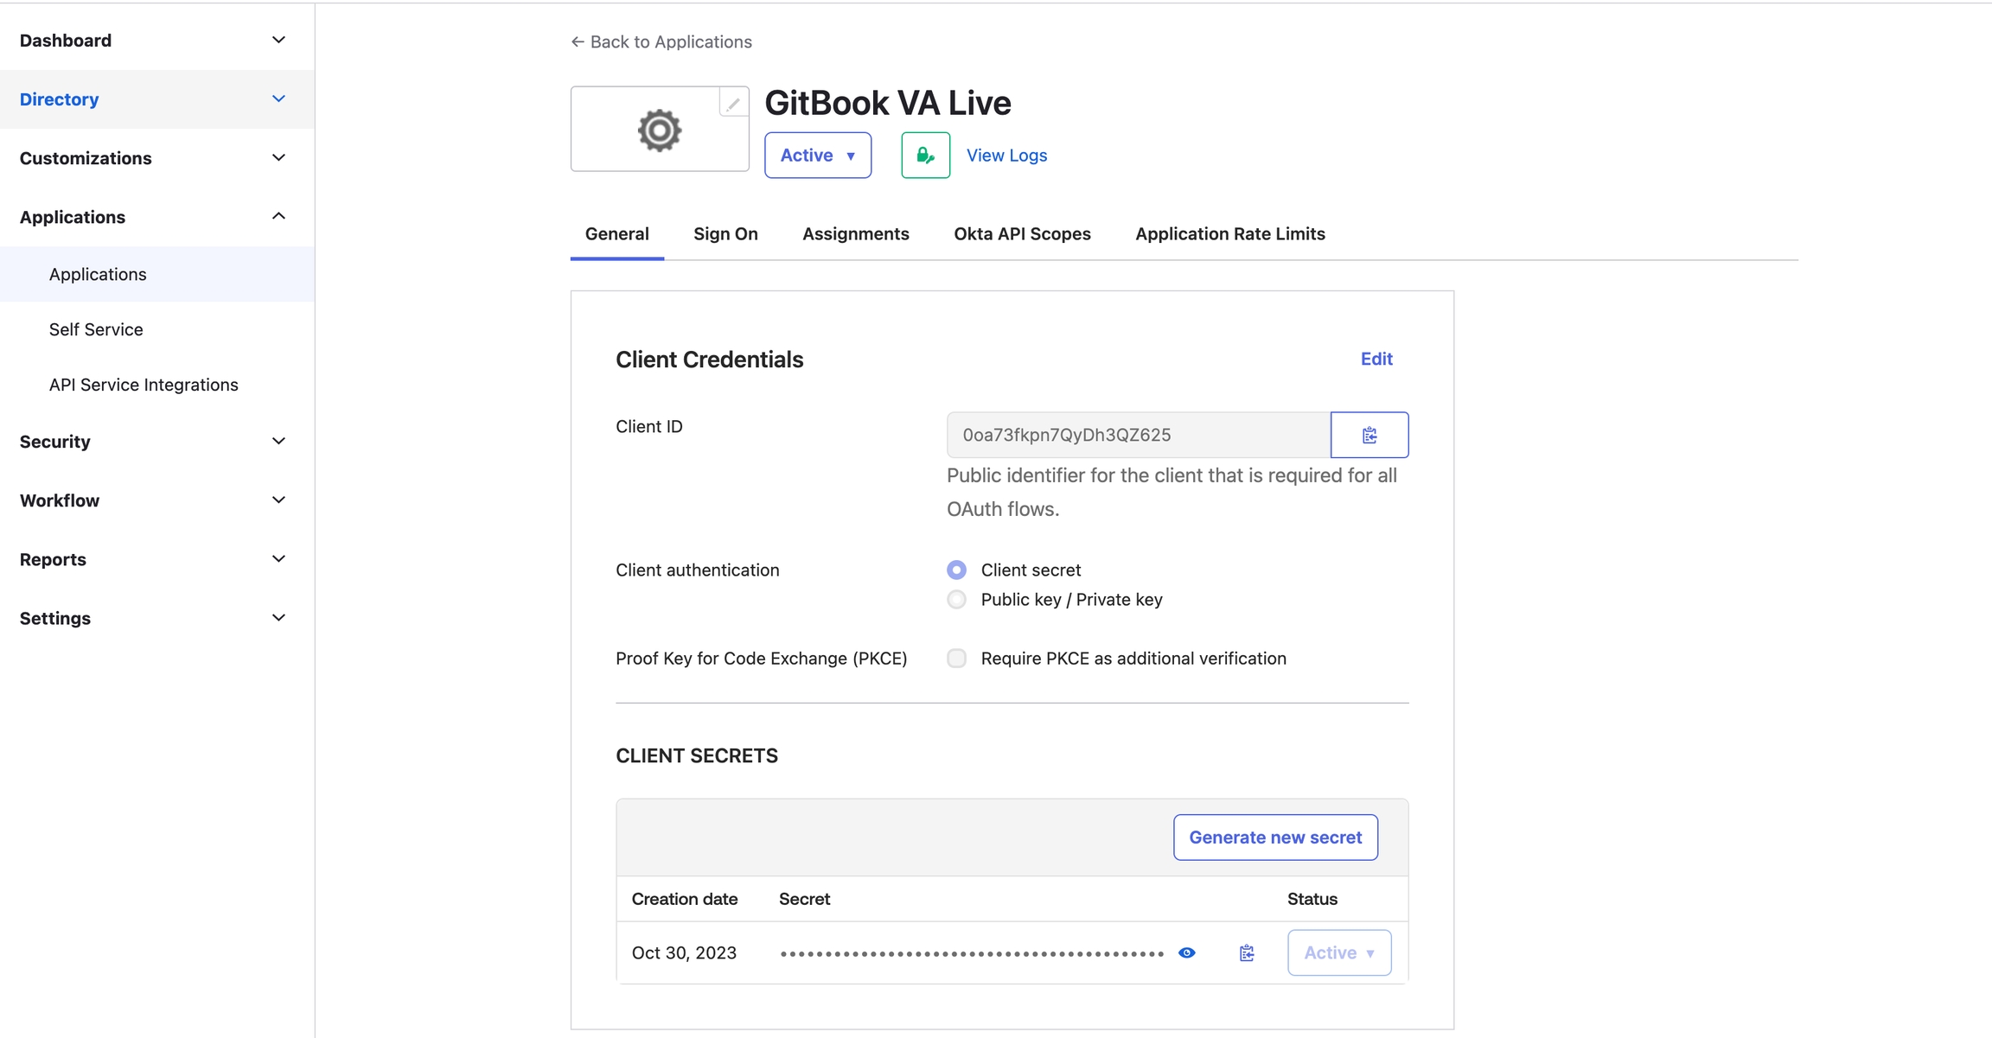The image size is (1992, 1038).
Task: Open the Okta API Scopes tab
Action: (1022, 234)
